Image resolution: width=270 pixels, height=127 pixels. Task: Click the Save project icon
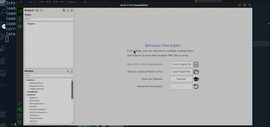pyautogui.click(x=64, y=10)
